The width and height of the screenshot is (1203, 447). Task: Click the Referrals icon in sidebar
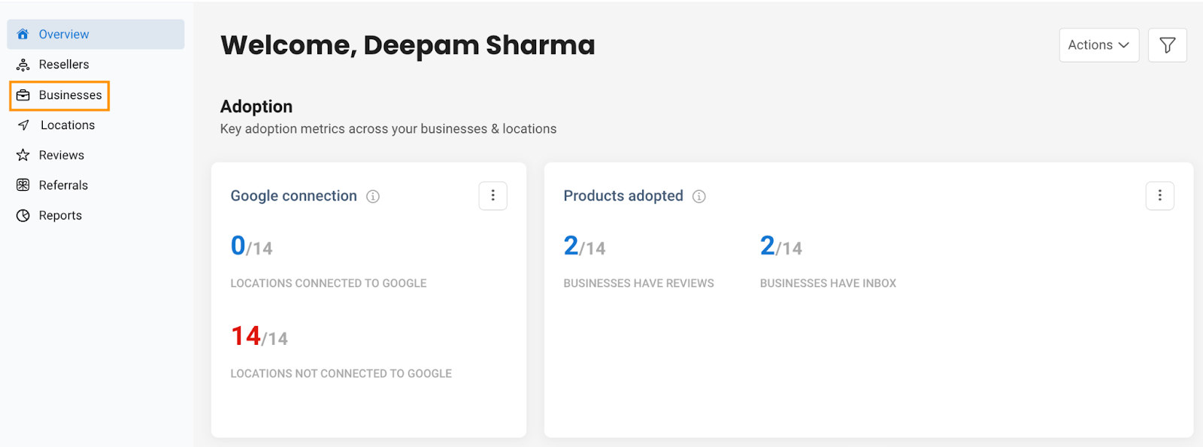click(x=23, y=186)
